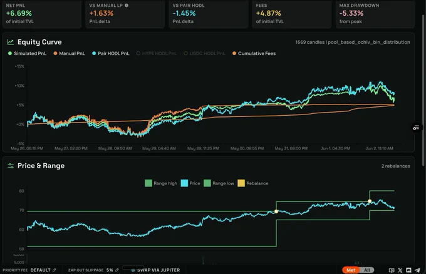426x274 pixels.
Task: Click the Equity Curve chart icon
Action: pyautogui.click(x=10, y=42)
